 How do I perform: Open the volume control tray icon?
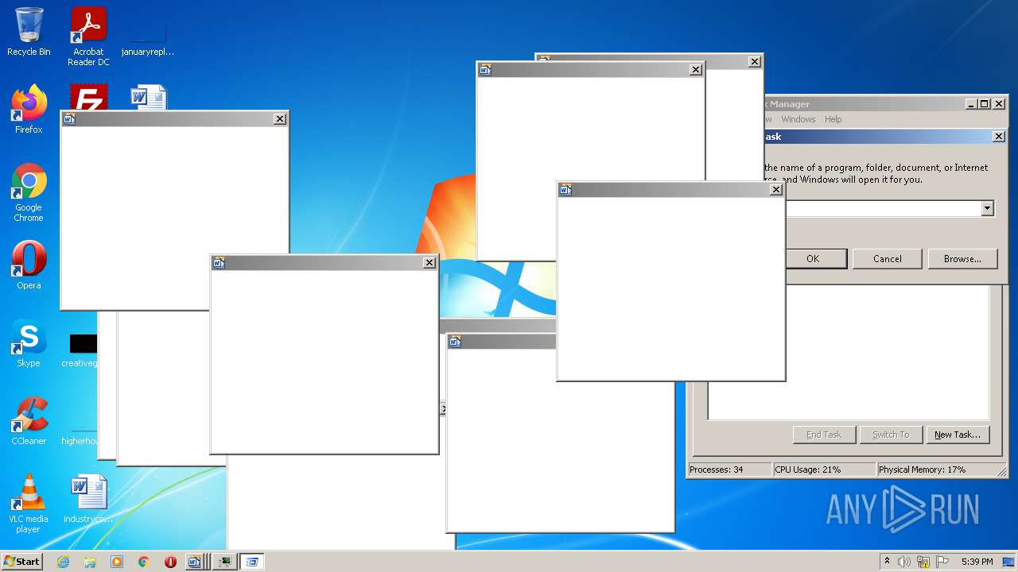(x=904, y=562)
